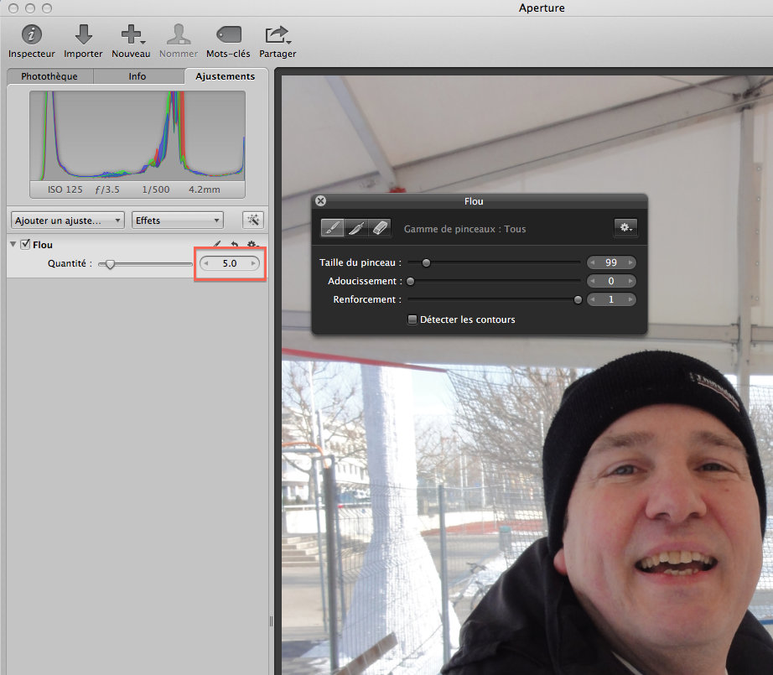Screen dimensions: 773x675
Task: Open the Inspecteur panel from toolbar
Action: pyautogui.click(x=32, y=35)
